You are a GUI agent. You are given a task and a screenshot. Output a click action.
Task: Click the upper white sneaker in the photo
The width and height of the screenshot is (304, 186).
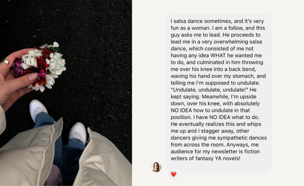coord(38,109)
